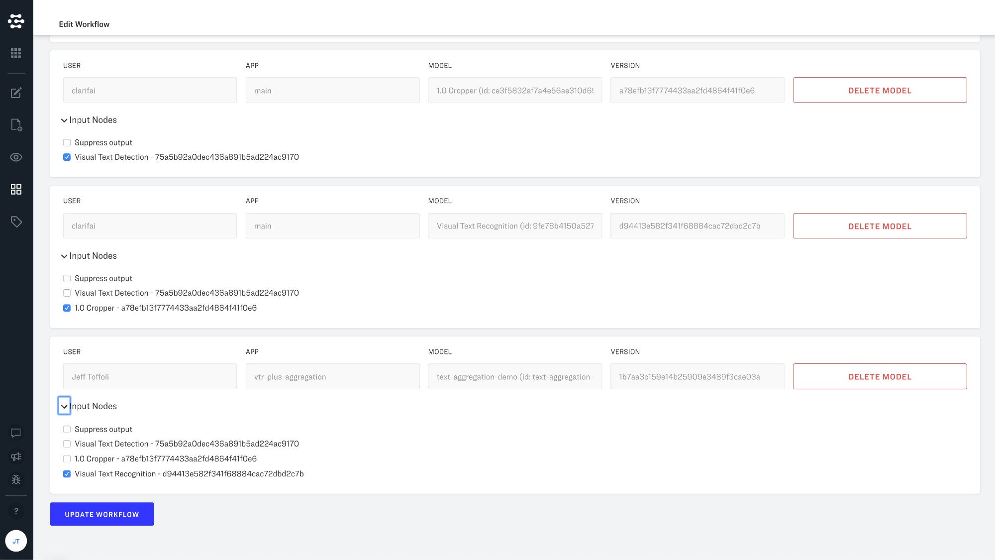Collapse Input Nodes for the 1.0 Cropper model
The image size is (995, 560).
(64, 120)
